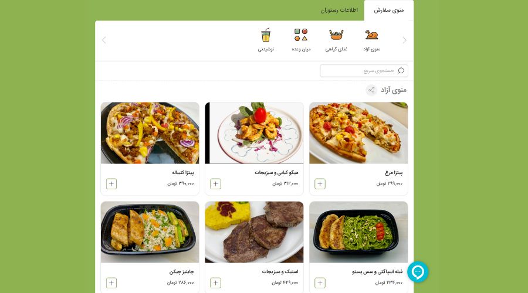Select the منوی آزاد chicken category icon

[372, 35]
